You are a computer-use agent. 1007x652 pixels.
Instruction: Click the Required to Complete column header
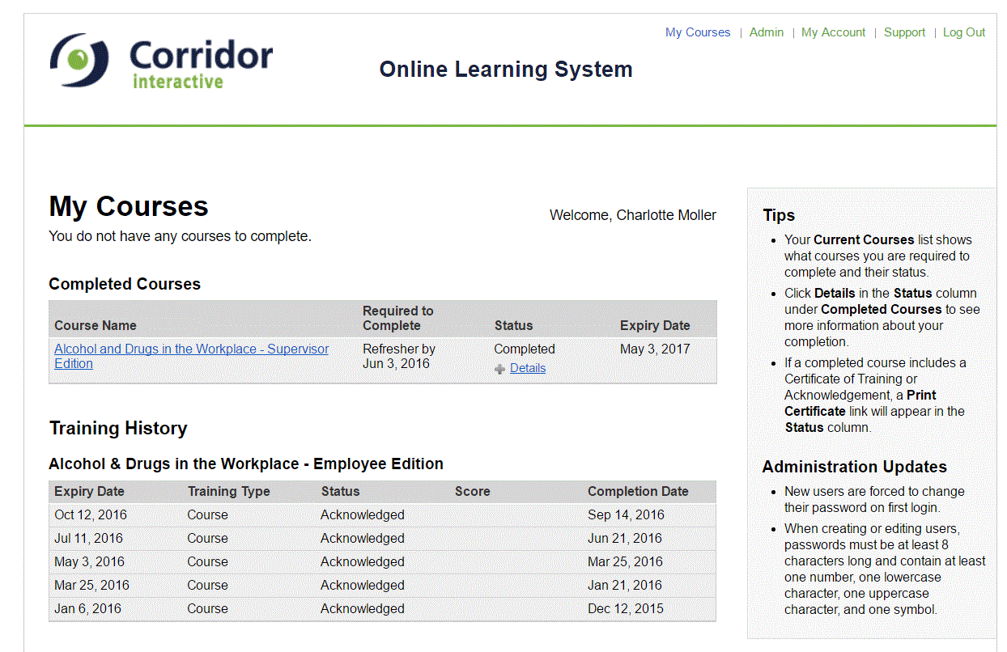point(398,318)
